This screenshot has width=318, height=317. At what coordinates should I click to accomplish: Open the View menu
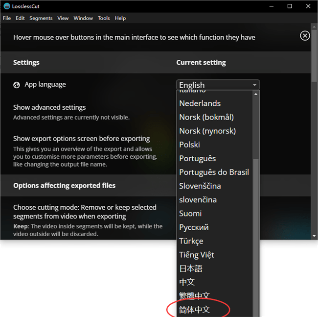[63, 18]
